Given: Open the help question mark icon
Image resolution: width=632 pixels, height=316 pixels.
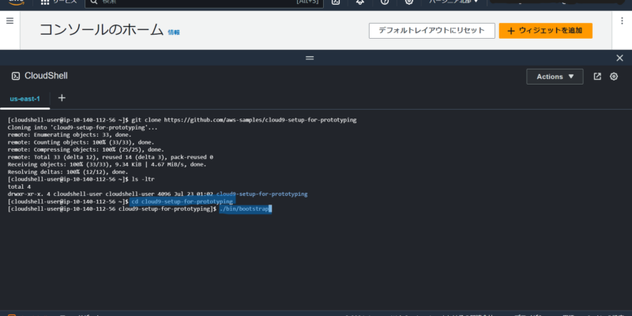Looking at the screenshot, I should tap(384, 2).
